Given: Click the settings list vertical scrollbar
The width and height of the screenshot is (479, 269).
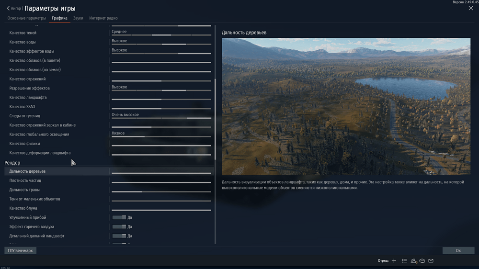Looking at the screenshot, I should point(216,120).
